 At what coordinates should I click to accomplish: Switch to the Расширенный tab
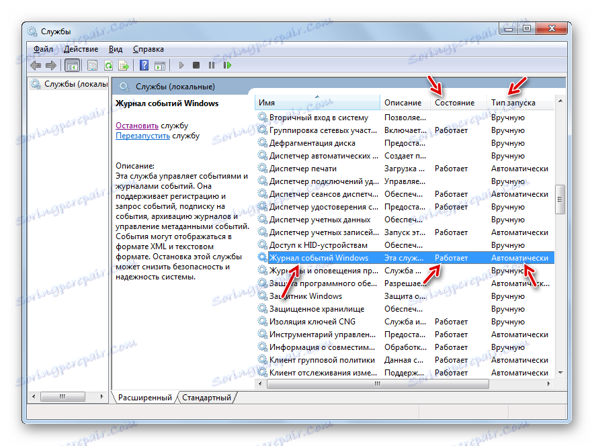[144, 398]
